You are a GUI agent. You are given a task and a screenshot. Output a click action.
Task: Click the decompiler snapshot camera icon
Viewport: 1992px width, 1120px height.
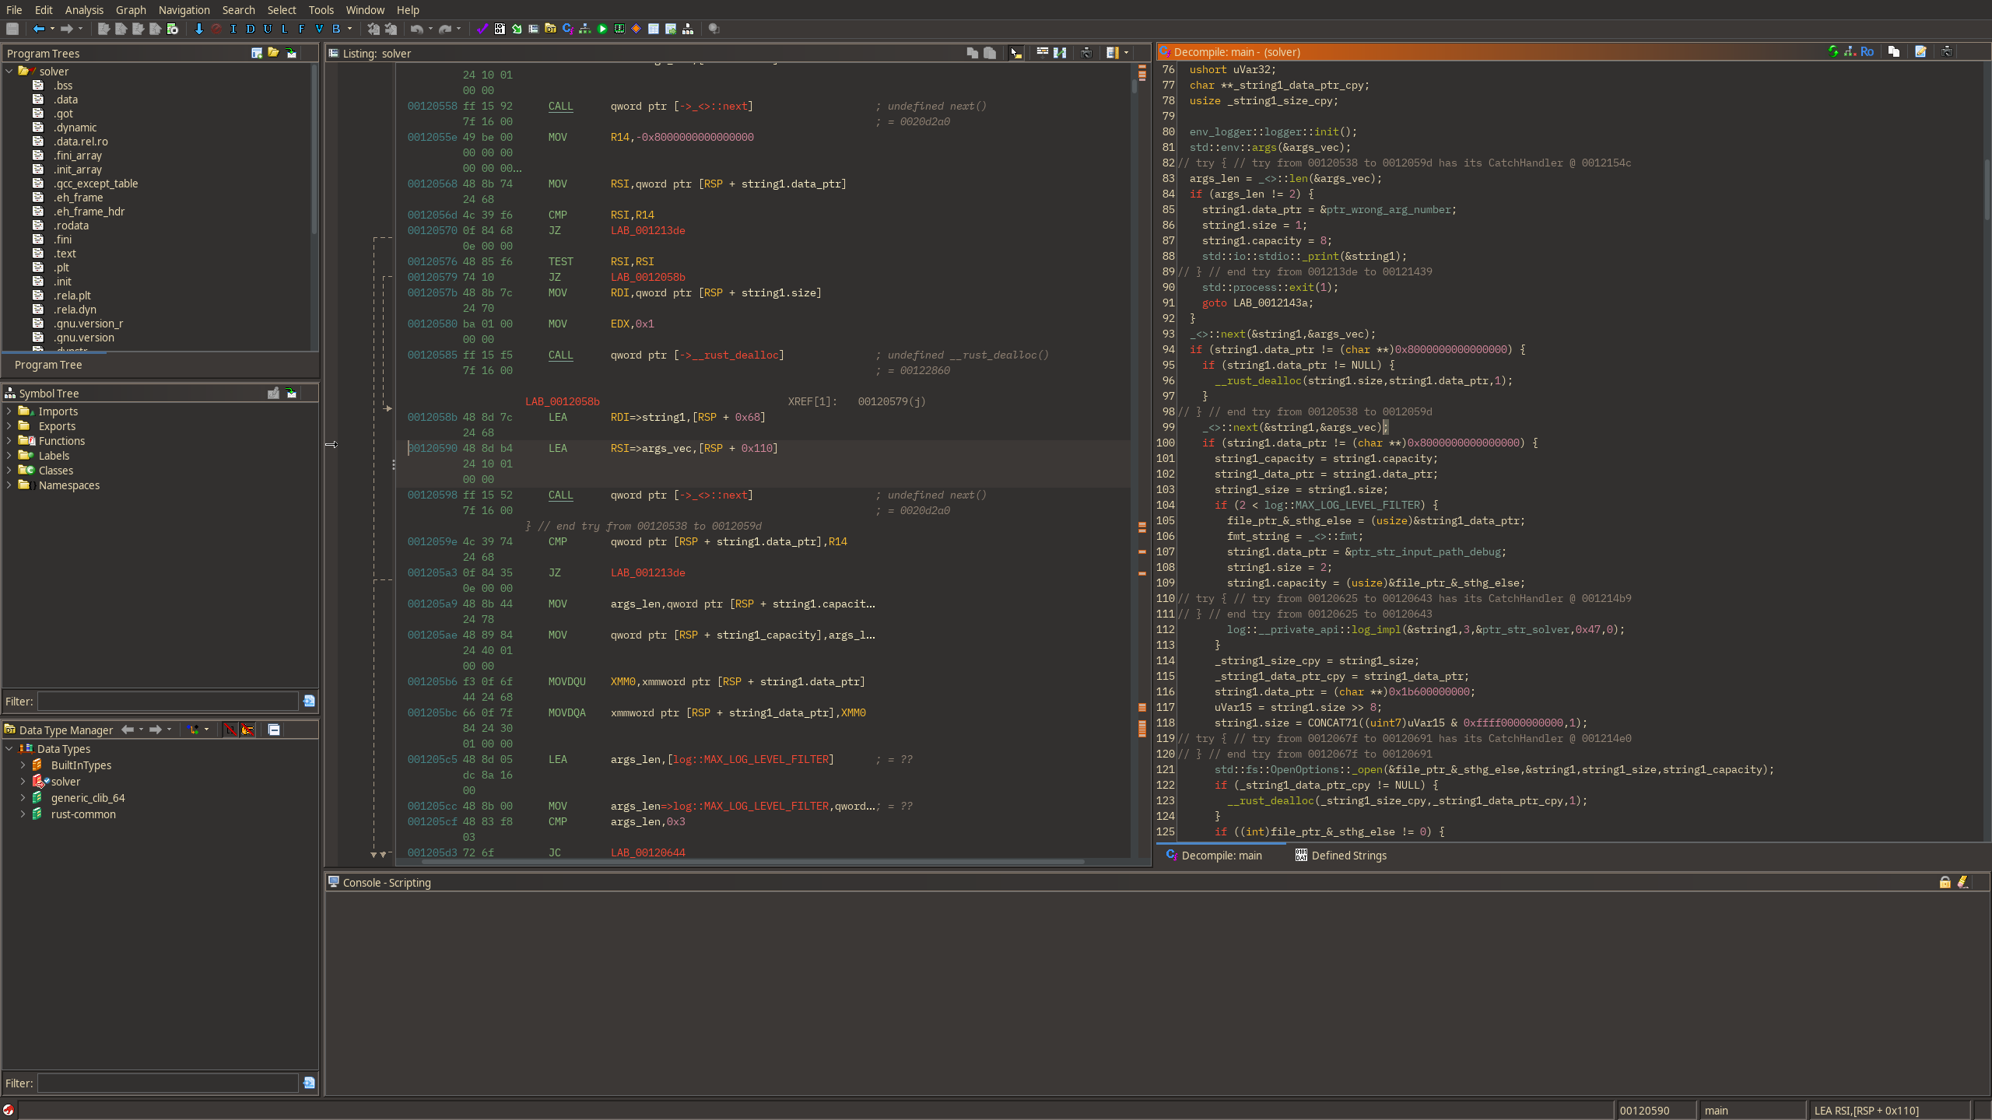click(1947, 52)
